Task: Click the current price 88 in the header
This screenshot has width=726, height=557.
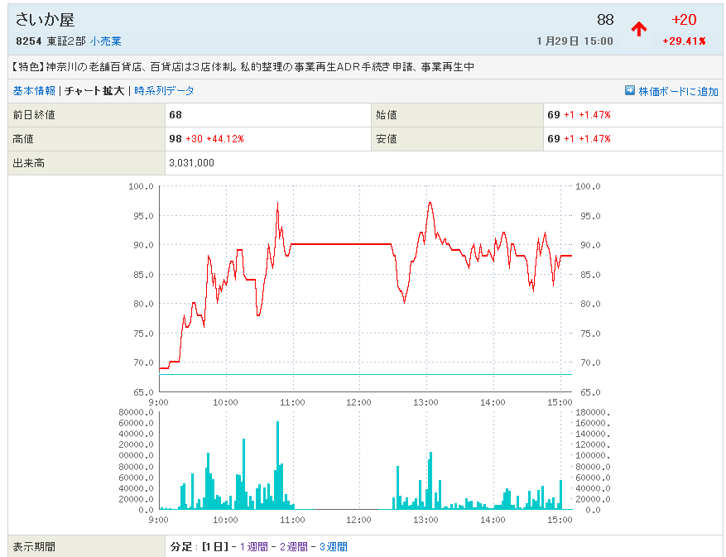Action: [x=604, y=20]
